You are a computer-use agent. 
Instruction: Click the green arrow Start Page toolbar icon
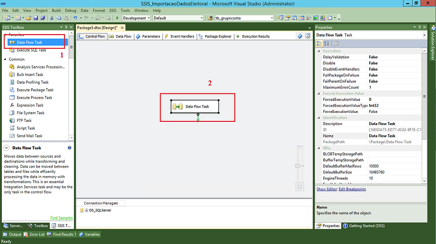[x=316, y=18]
